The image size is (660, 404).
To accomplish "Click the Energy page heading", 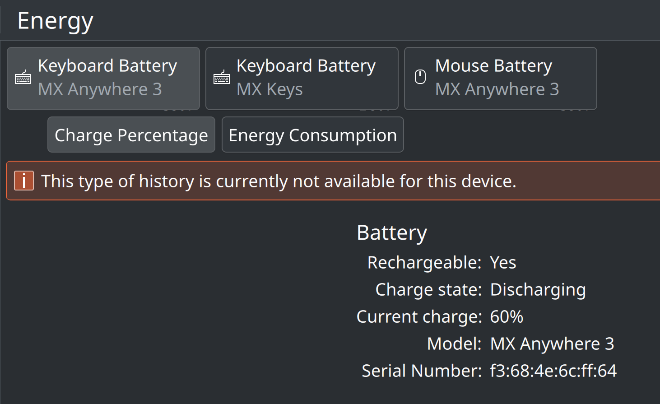I will (55, 21).
